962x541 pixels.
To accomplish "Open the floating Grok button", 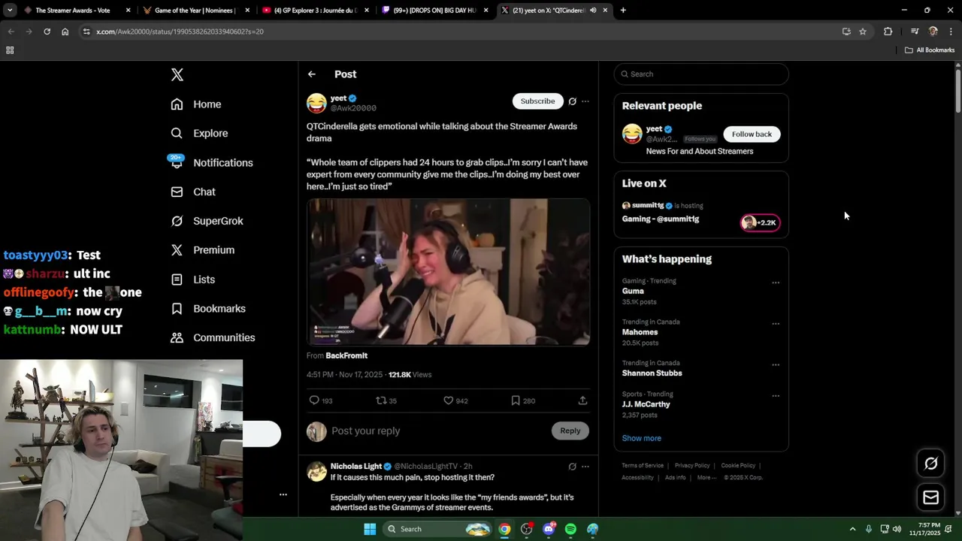I will point(931,464).
